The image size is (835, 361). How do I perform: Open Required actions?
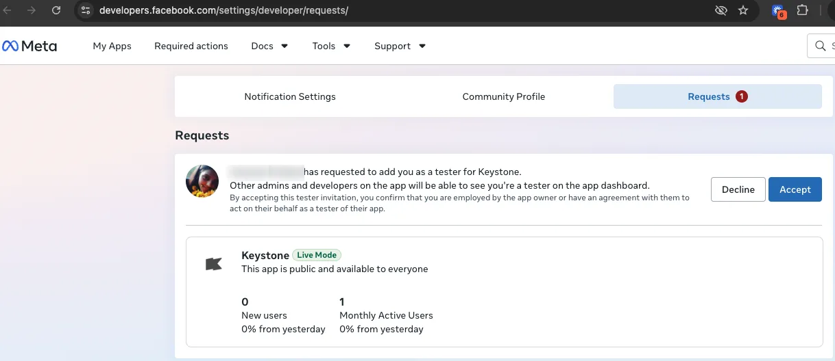(x=191, y=46)
